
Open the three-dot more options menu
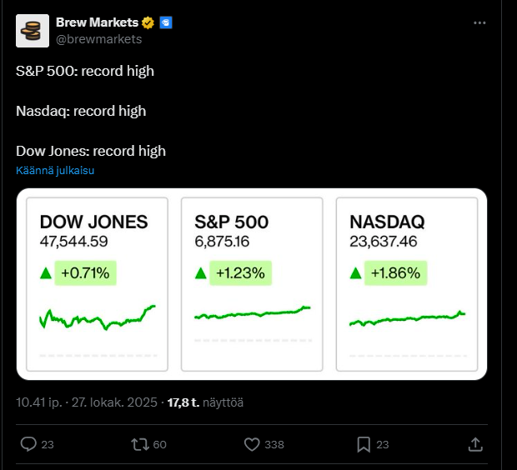coord(479,22)
